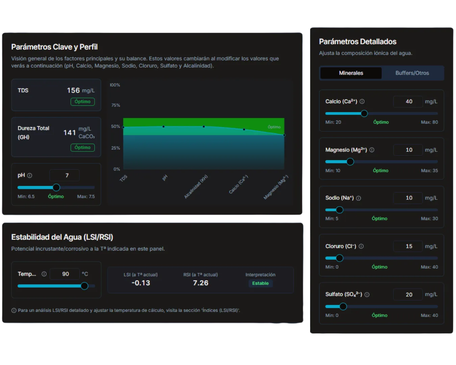Click the Cloruro (Cl⁻) info icon
This screenshot has width=456, height=365.
[x=361, y=246]
